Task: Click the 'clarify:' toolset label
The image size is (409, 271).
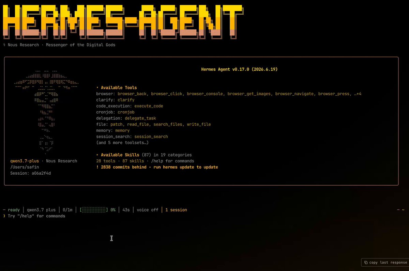Action: coord(106,100)
